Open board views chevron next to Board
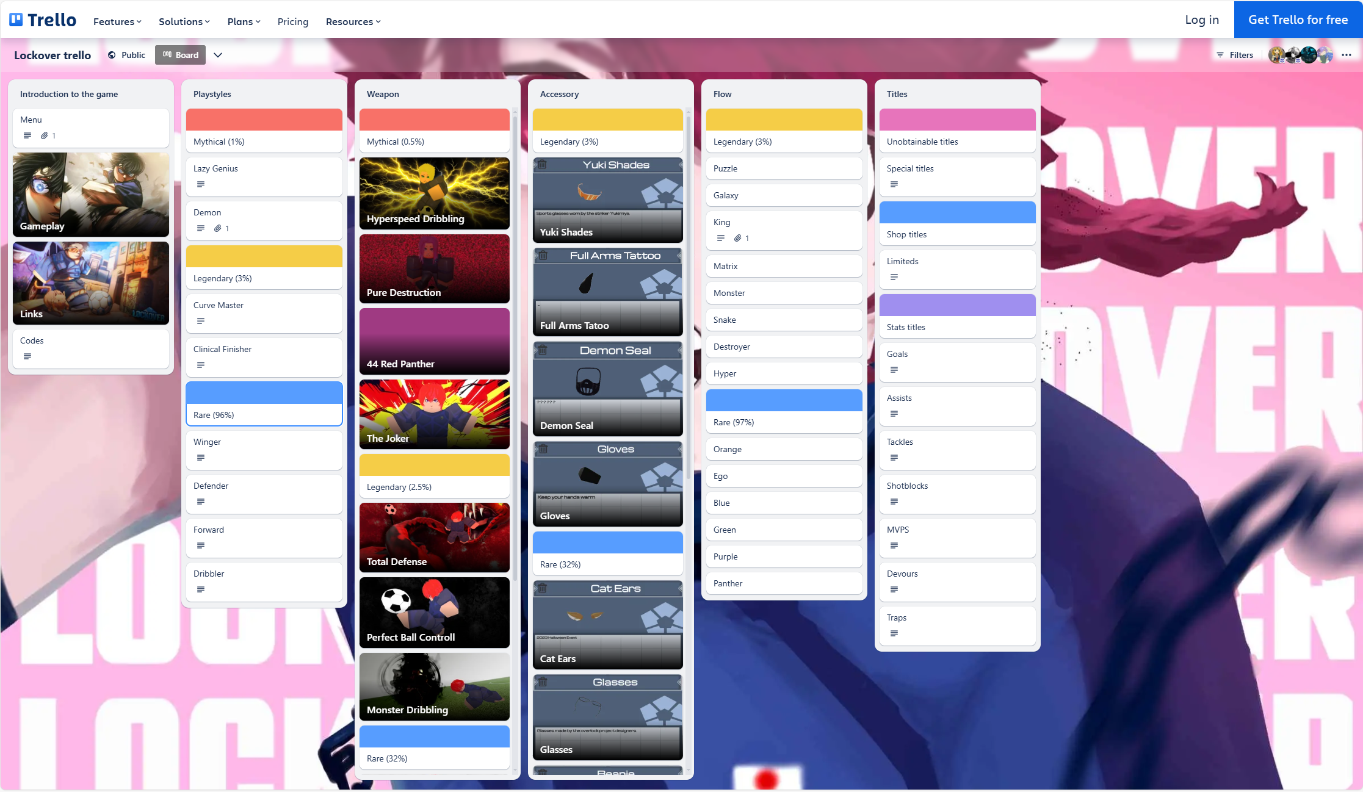This screenshot has width=1363, height=792. point(218,55)
